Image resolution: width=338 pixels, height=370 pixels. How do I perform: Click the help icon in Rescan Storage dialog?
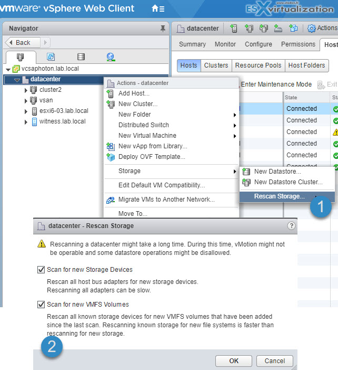291,226
